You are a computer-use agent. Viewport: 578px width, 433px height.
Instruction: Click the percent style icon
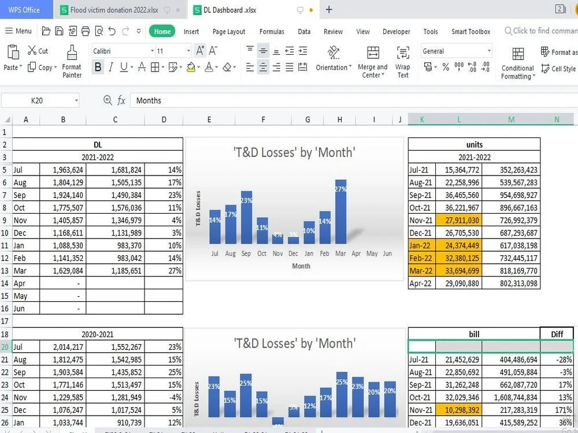click(x=444, y=66)
